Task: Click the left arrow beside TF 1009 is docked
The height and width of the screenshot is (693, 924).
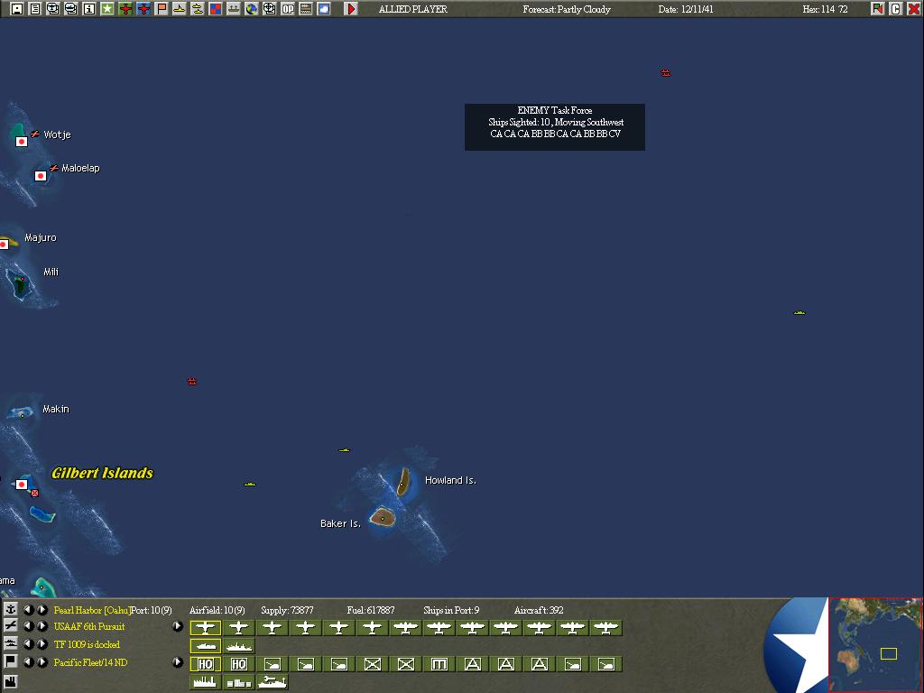Action: click(28, 644)
